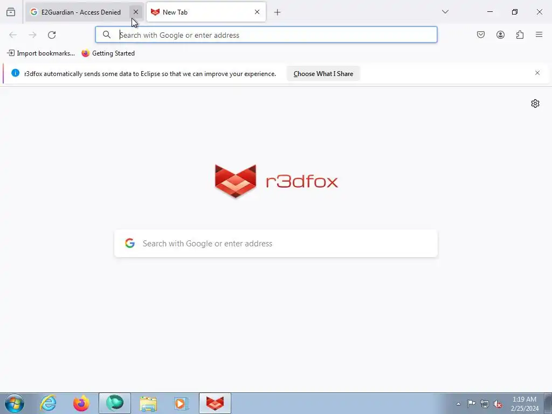The height and width of the screenshot is (414, 552).
Task: Launch Internet Explorer from the taskbar
Action: click(x=48, y=403)
